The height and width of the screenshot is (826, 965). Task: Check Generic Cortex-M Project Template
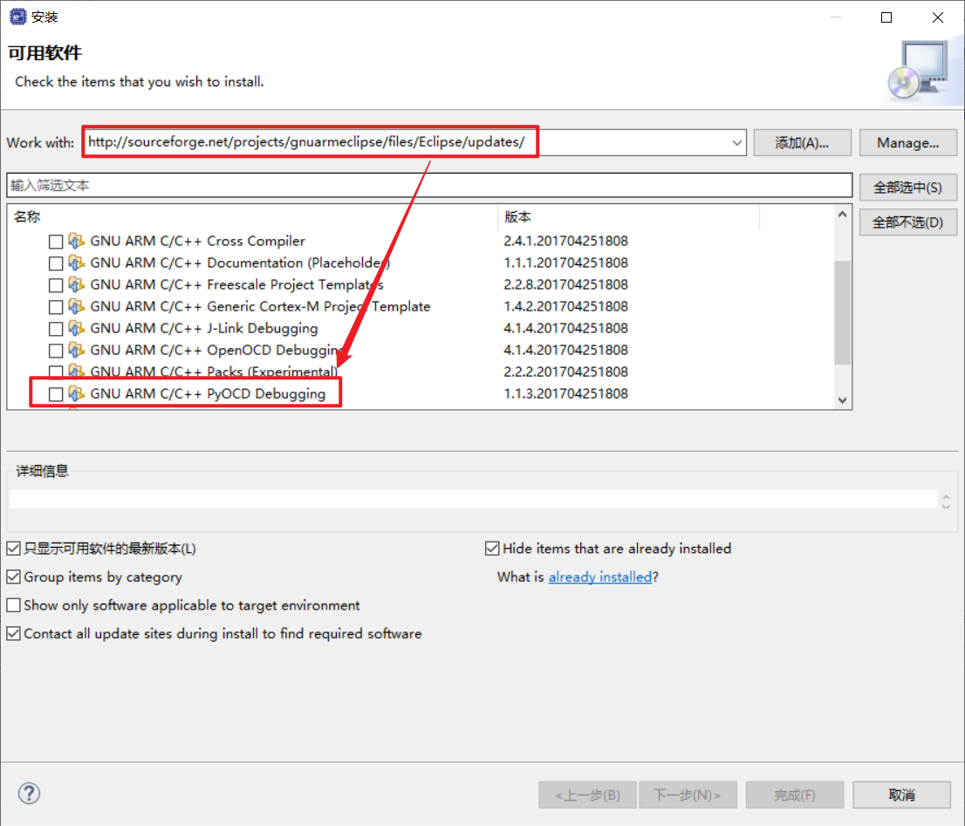(x=56, y=307)
